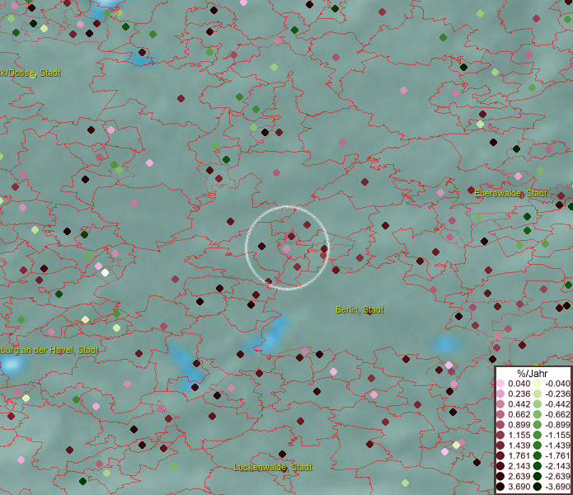Select the -0.442 legend swatch

538,404
